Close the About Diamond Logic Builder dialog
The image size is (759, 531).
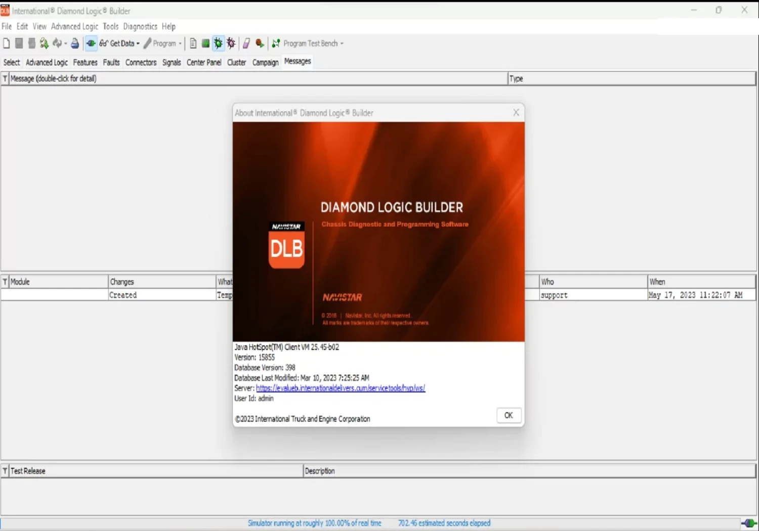pyautogui.click(x=516, y=112)
